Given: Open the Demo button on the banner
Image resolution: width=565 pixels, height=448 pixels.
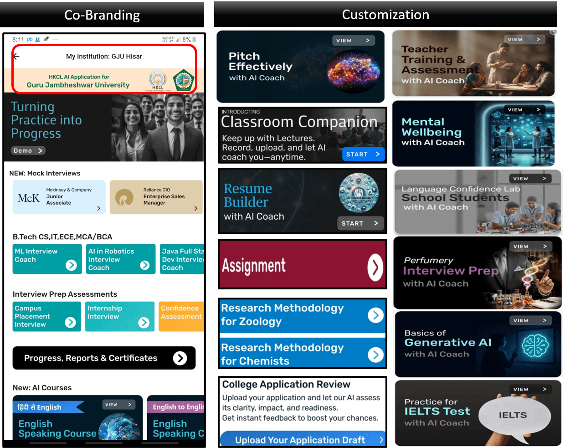Looking at the screenshot, I should coord(28,150).
